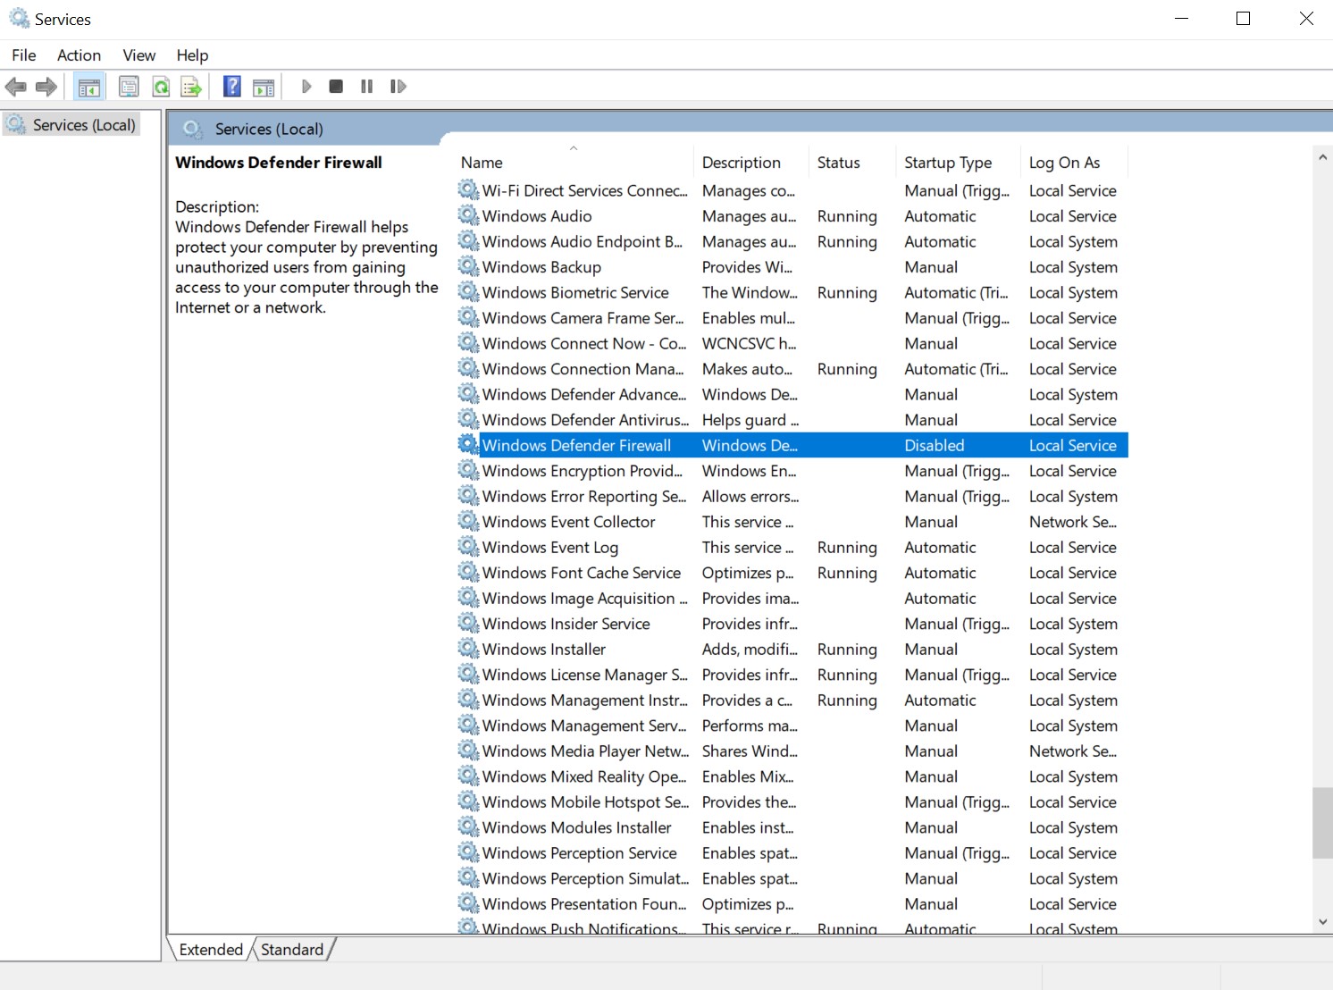This screenshot has width=1333, height=990.
Task: Click gear icon of Windows Defender Firewall
Action: click(468, 445)
